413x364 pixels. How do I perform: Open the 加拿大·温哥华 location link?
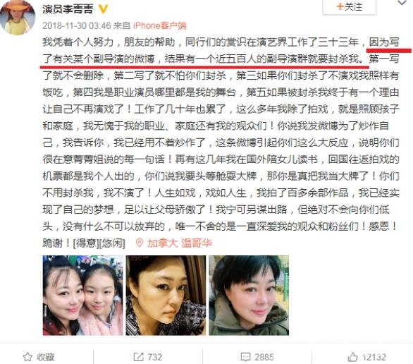coord(180,243)
